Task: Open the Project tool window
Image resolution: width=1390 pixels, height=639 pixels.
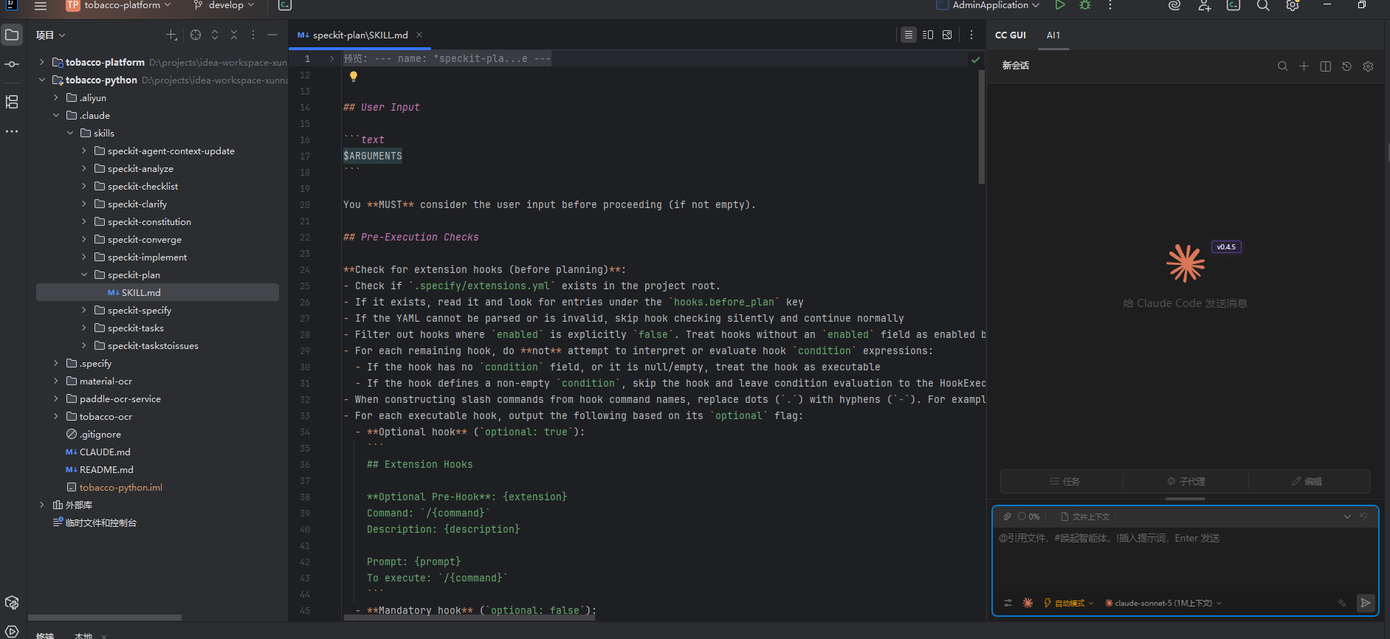Action: pyautogui.click(x=12, y=35)
